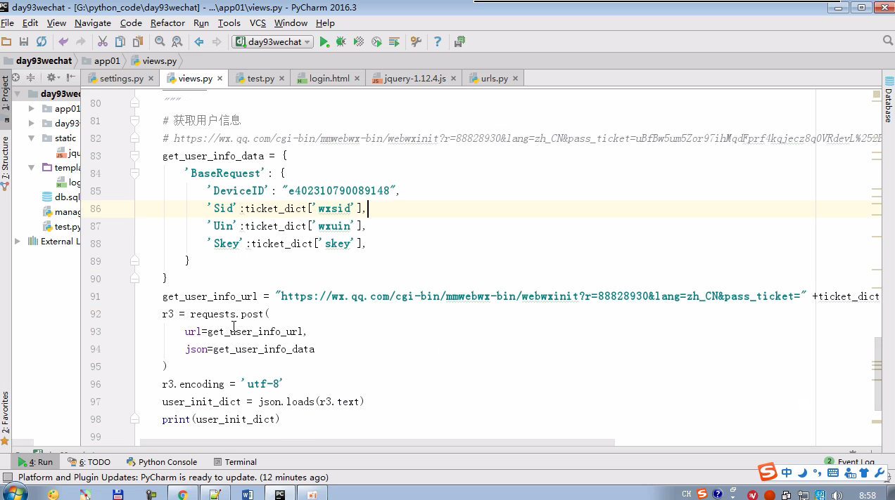Click the editor vertical scrollbar thumb
Screen dimensions: 895x500
click(877, 372)
